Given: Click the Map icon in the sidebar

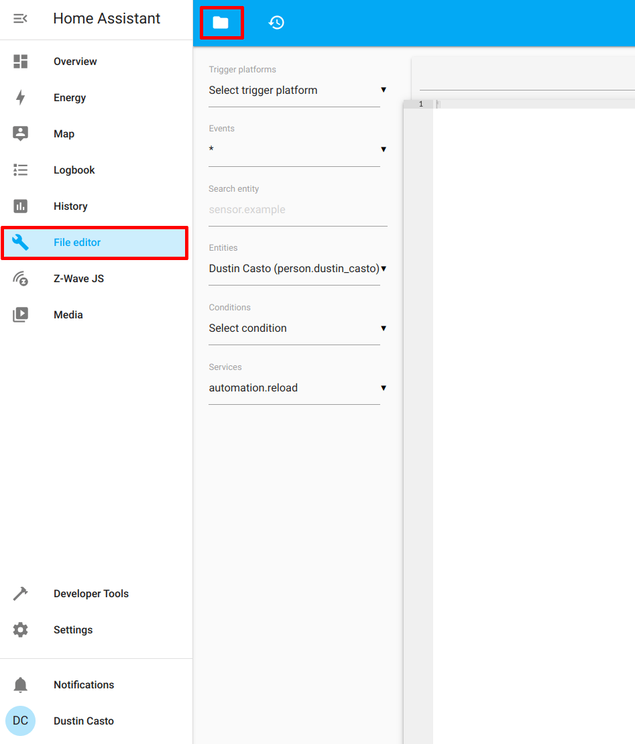Looking at the screenshot, I should tap(20, 133).
